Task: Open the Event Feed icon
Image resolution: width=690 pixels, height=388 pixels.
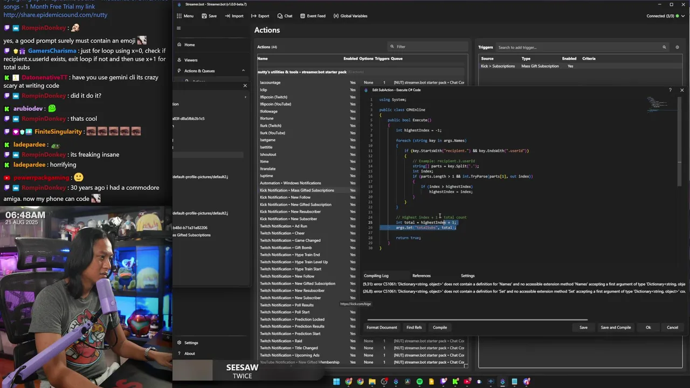Action: coord(302,16)
